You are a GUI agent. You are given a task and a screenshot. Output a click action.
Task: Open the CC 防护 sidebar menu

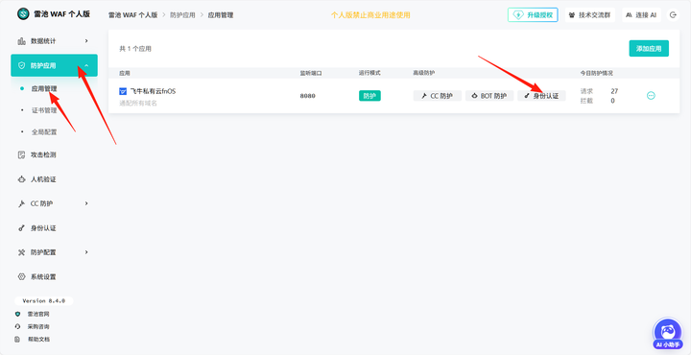pyautogui.click(x=54, y=203)
